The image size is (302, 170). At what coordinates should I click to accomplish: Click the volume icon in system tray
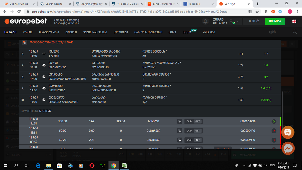[266, 165]
